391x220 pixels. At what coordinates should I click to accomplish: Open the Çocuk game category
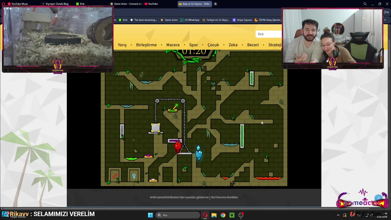point(213,45)
